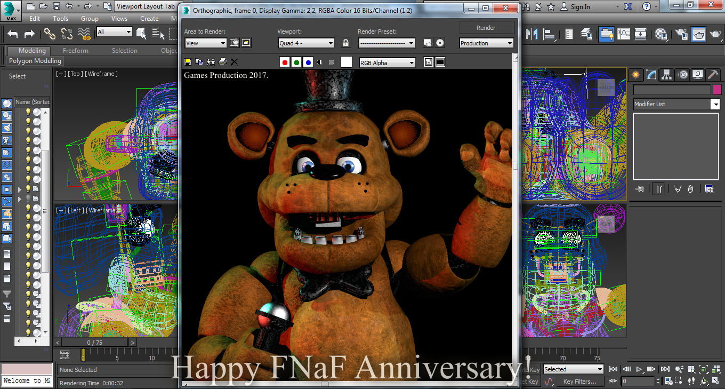Toggle the blue channel display
The image size is (725, 389).
point(308,62)
